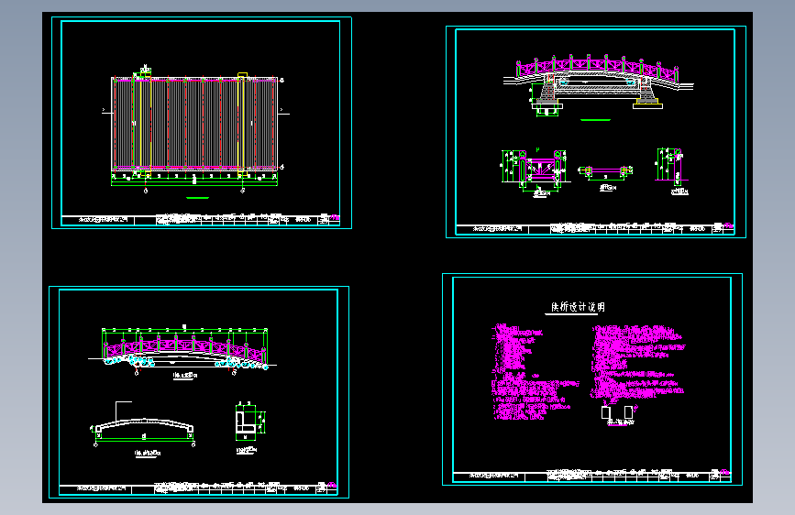The width and height of the screenshot is (795, 515).
Task: Select the right magenta notes text block
Action: pyautogui.click(x=637, y=362)
